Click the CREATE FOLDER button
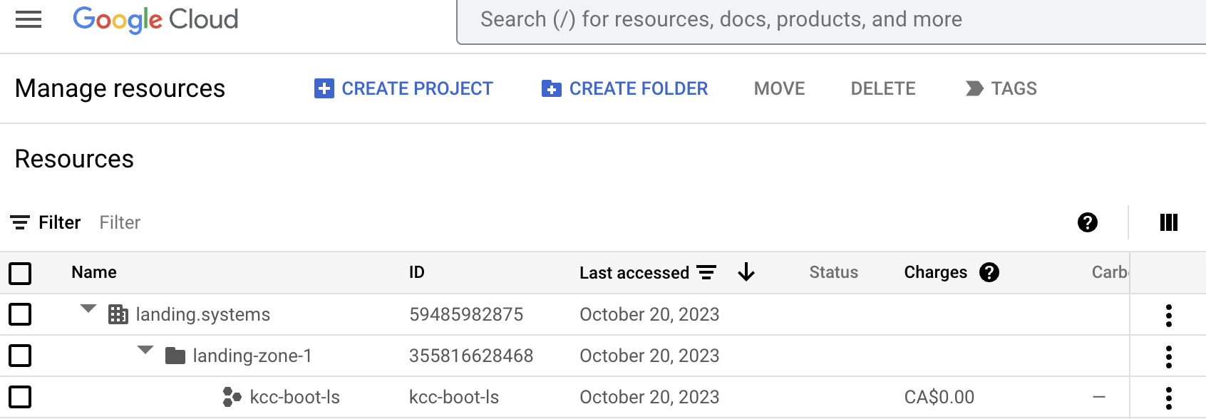The height and width of the screenshot is (419, 1206). click(x=624, y=88)
